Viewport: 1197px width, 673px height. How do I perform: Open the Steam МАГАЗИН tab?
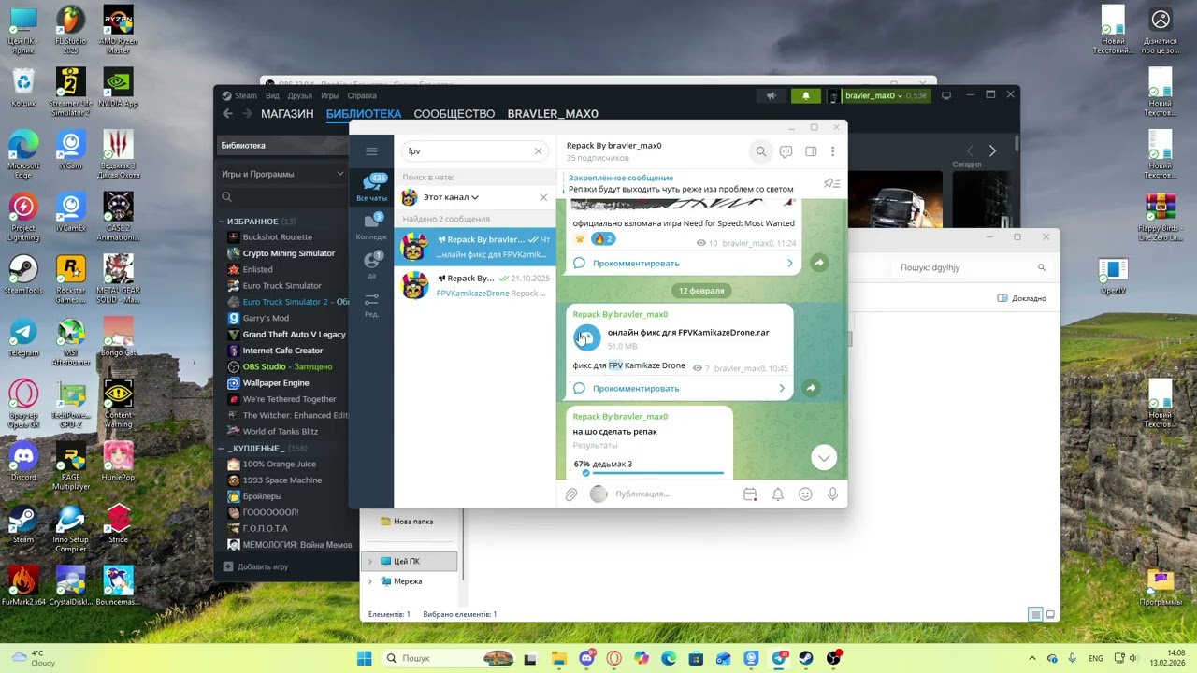pos(287,114)
